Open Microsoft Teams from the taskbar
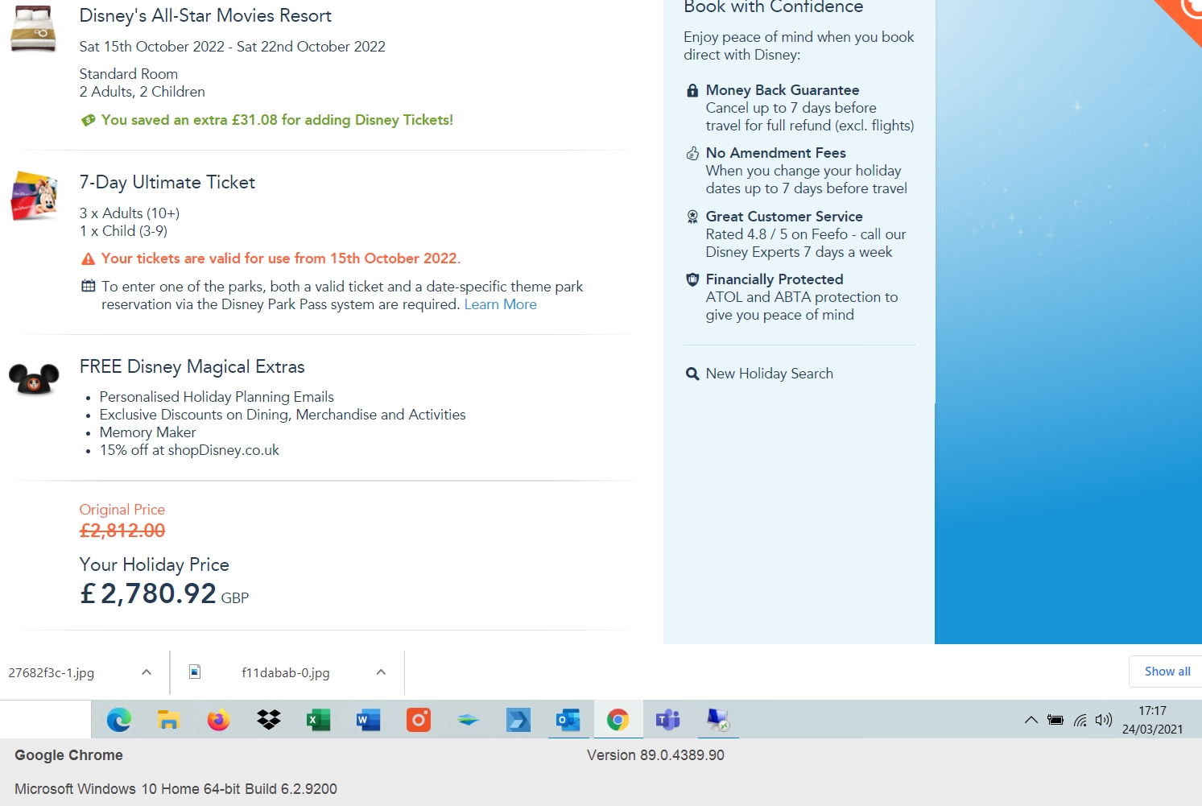Screen dimensions: 1202x806 [x=667, y=719]
